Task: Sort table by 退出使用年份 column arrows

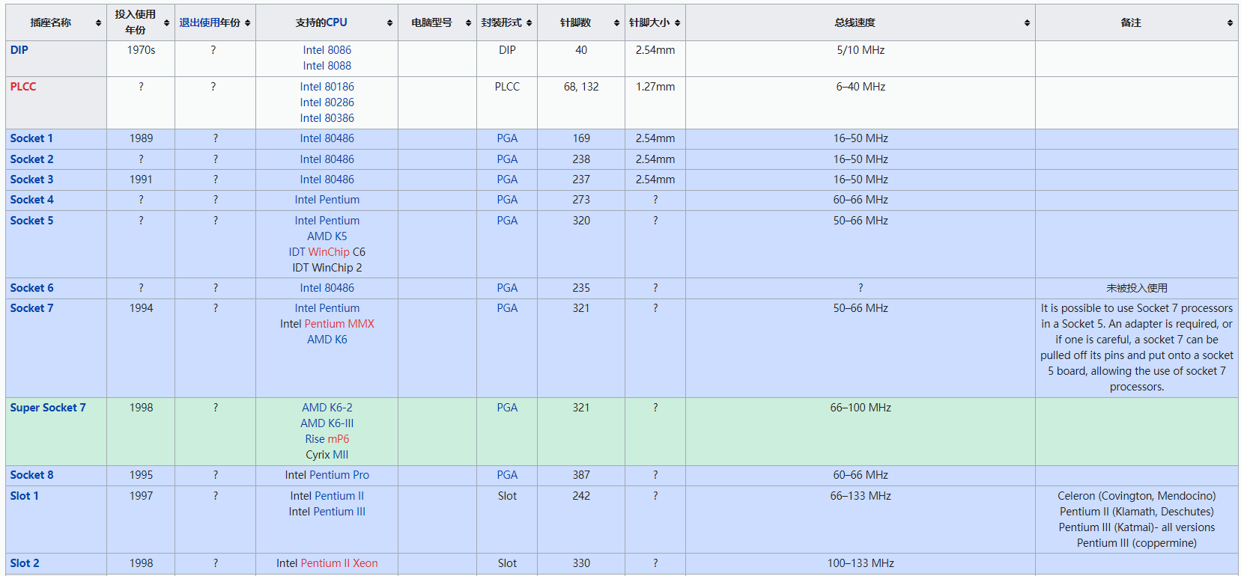Action: tap(247, 23)
